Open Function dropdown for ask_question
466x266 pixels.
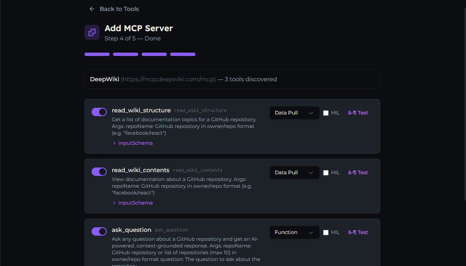[294, 232]
